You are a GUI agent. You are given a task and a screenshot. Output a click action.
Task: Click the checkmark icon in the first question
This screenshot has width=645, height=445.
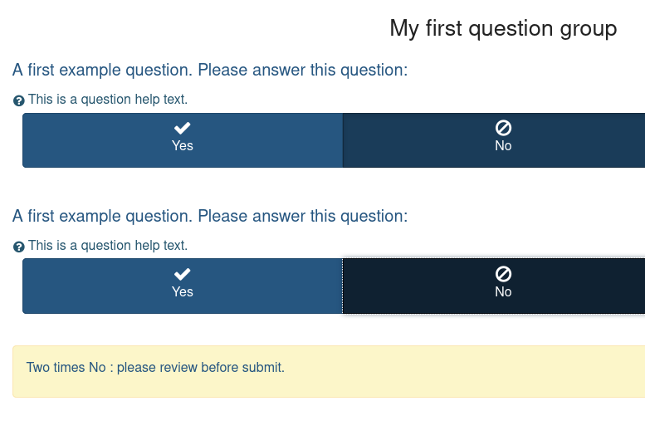183,128
